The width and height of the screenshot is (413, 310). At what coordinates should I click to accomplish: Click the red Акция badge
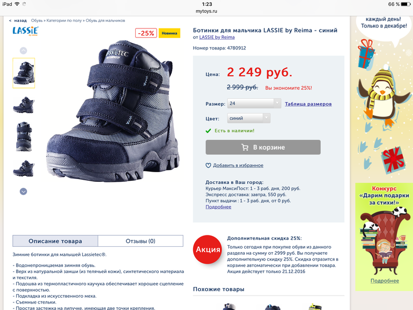(208, 249)
